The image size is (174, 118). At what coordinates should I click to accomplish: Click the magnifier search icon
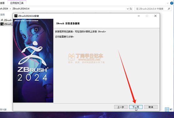(169, 9)
